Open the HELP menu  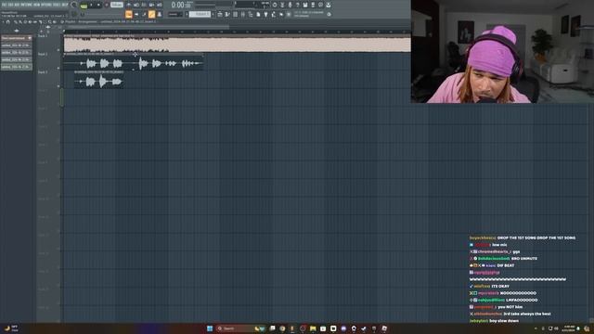(64, 5)
